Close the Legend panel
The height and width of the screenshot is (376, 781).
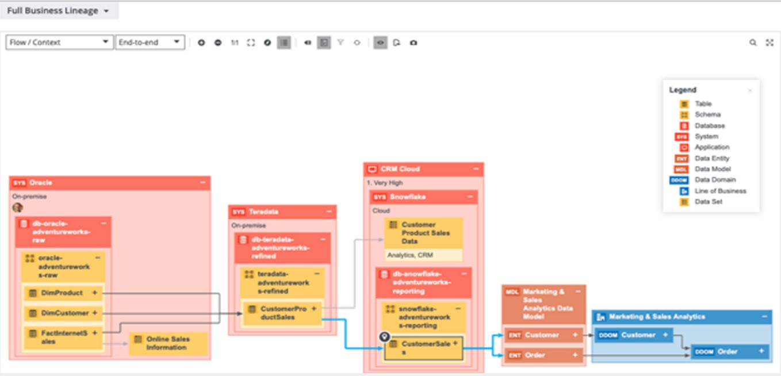(750, 90)
